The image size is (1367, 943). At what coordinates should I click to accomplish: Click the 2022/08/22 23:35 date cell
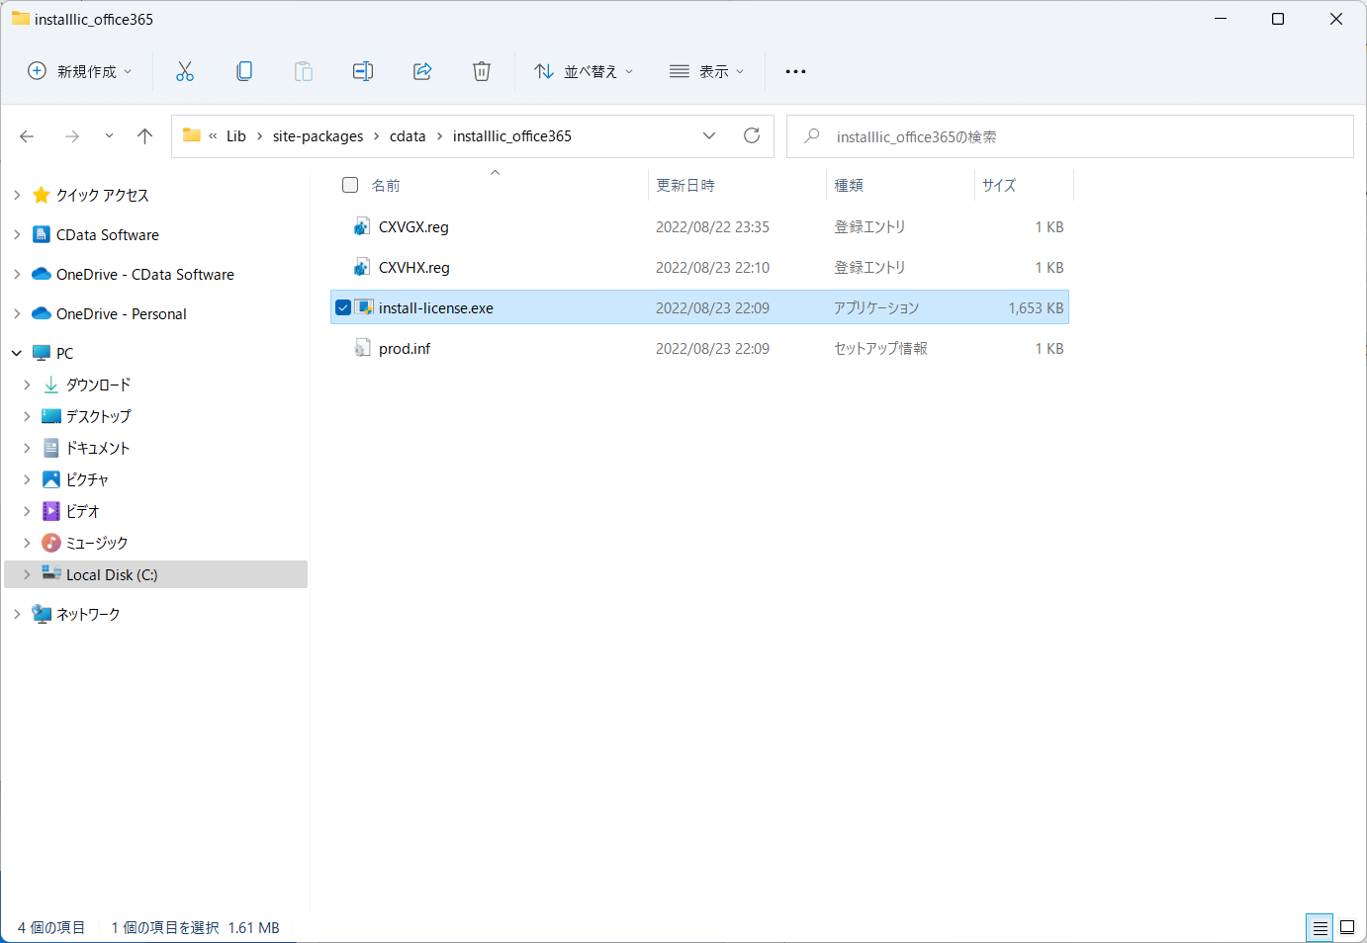tap(712, 226)
